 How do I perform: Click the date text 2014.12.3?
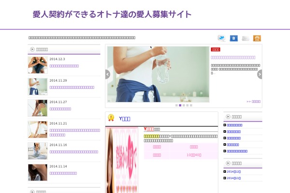[x=58, y=59]
